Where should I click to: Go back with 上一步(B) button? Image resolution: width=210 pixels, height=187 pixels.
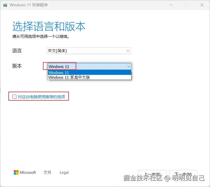pos(152,174)
